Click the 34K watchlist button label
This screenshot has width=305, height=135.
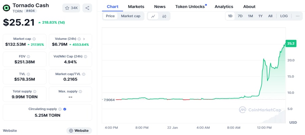click(x=74, y=8)
